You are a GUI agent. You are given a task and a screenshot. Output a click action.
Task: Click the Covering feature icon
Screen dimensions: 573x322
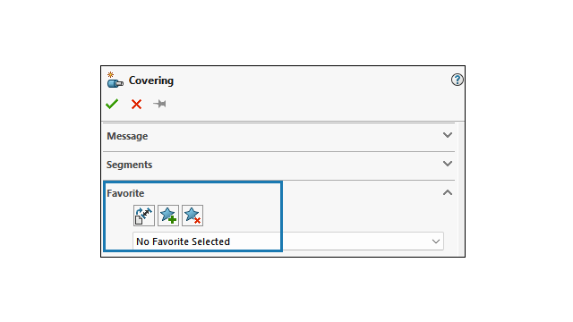(115, 80)
